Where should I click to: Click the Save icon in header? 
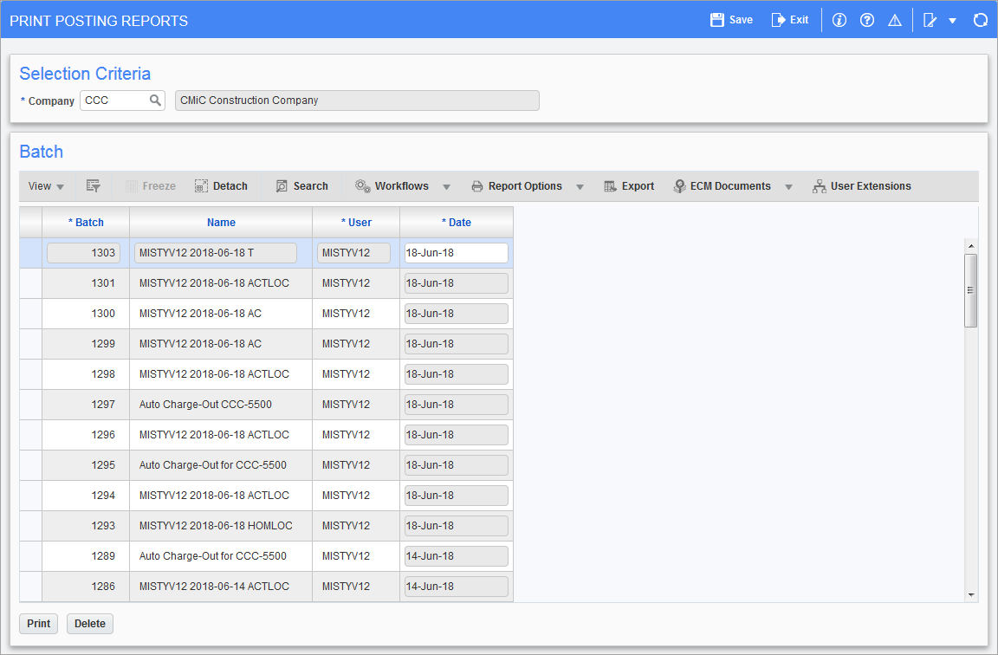pyautogui.click(x=716, y=20)
